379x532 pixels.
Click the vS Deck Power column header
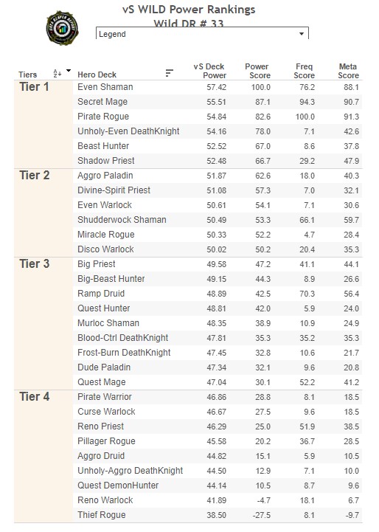pyautogui.click(x=210, y=71)
